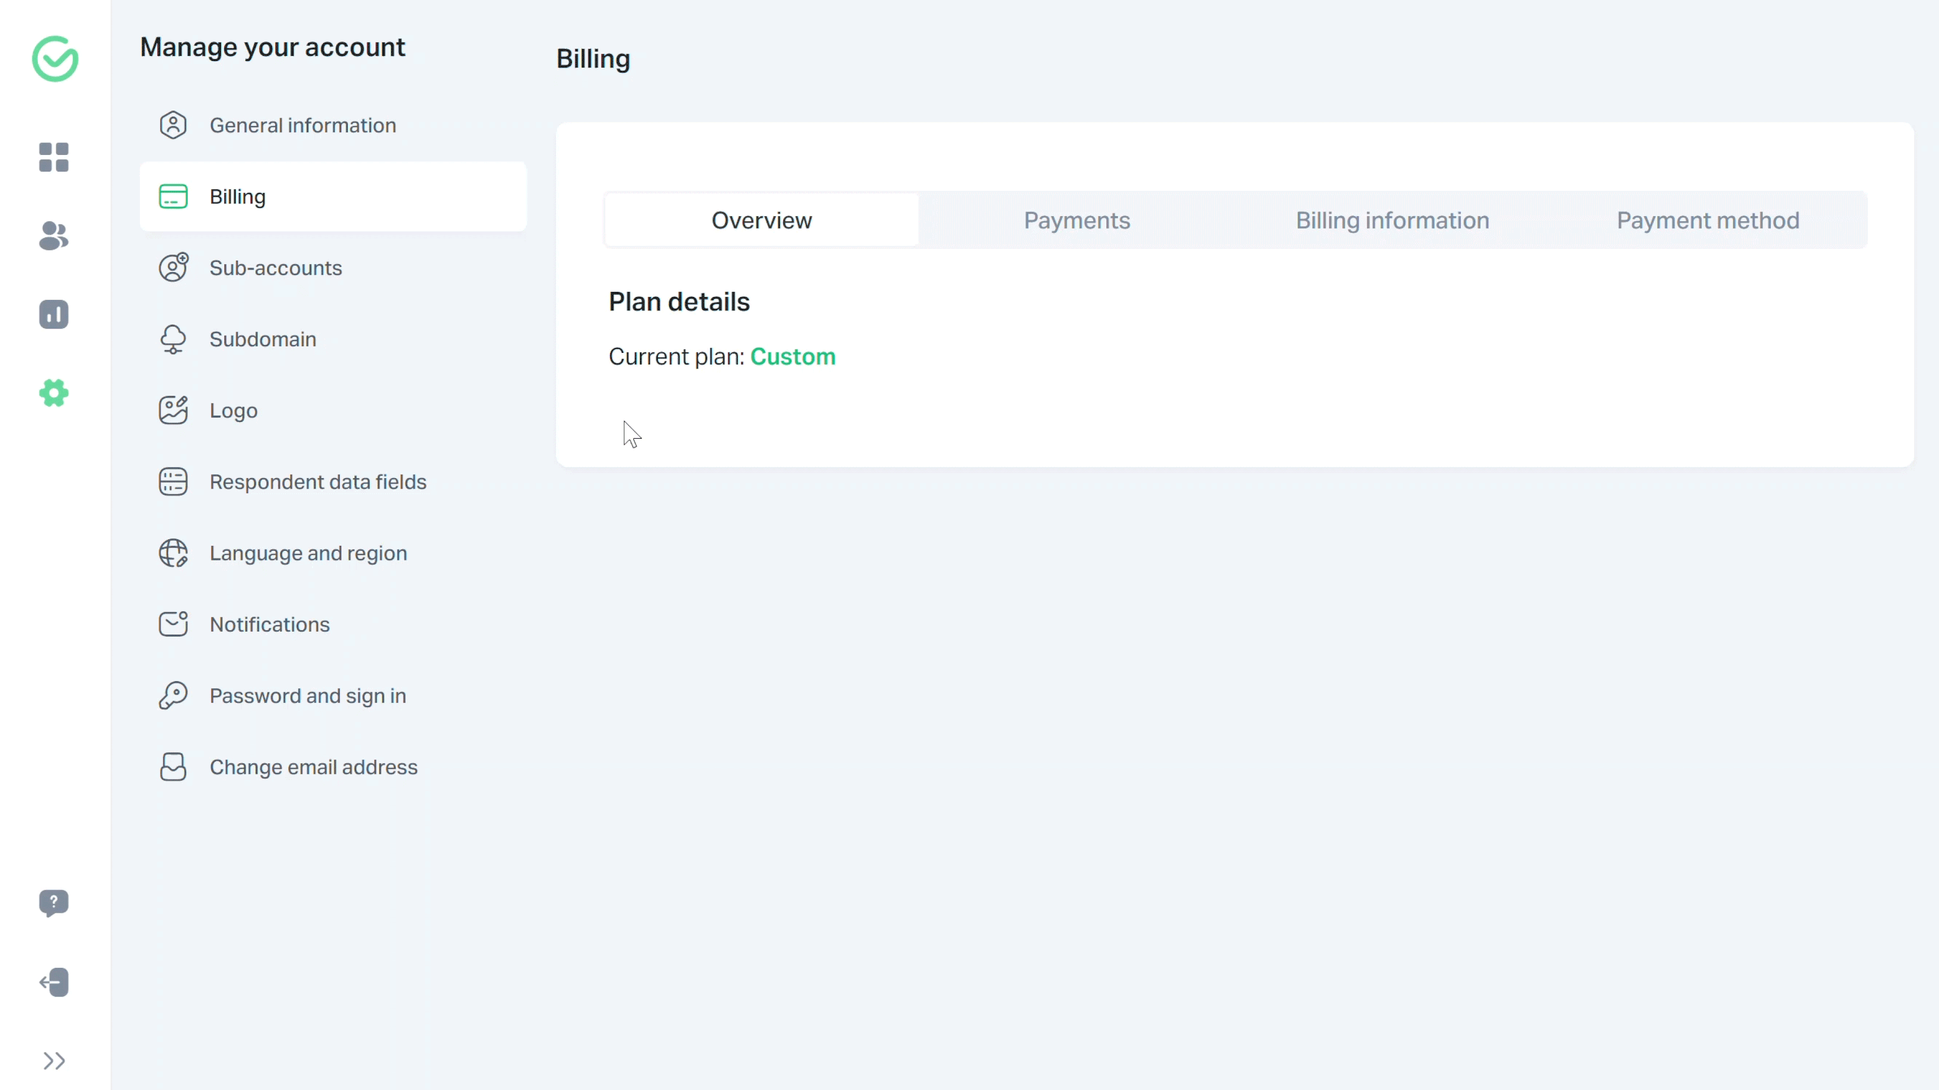The image size is (1939, 1090).
Task: Click the green checkmark app logo
Action: point(55,59)
